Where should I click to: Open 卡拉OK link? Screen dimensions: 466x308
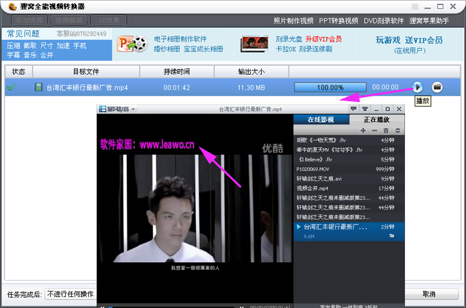(286, 49)
